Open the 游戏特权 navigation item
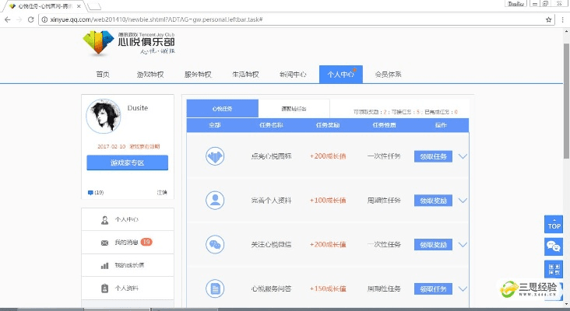 point(150,75)
